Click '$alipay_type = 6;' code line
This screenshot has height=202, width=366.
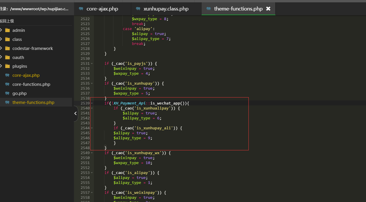click(142, 118)
